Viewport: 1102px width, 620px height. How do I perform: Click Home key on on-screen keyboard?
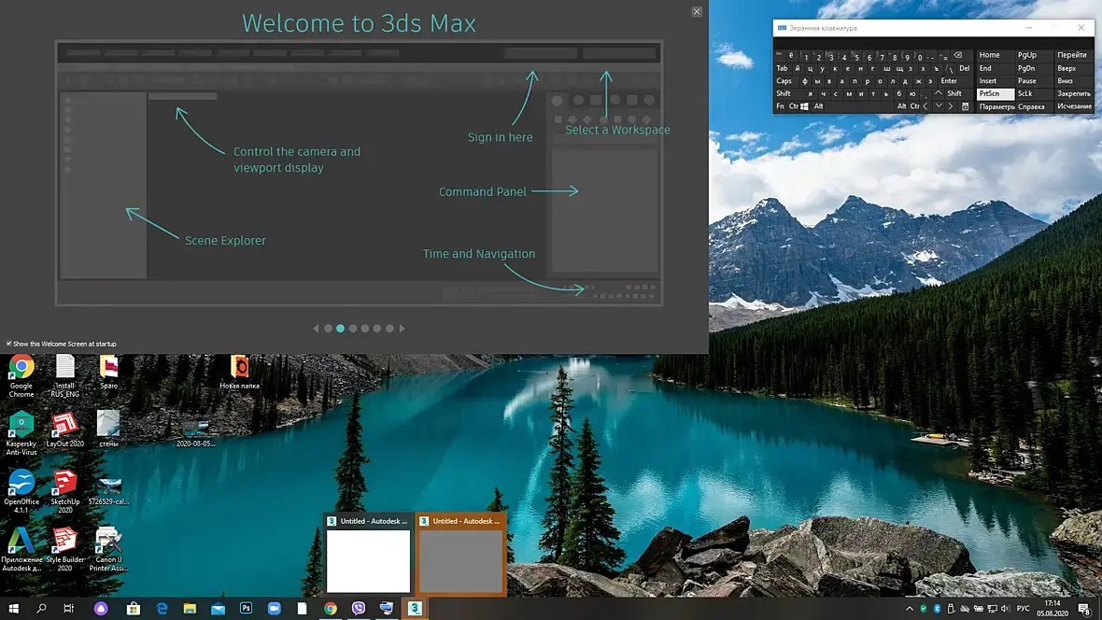point(996,55)
